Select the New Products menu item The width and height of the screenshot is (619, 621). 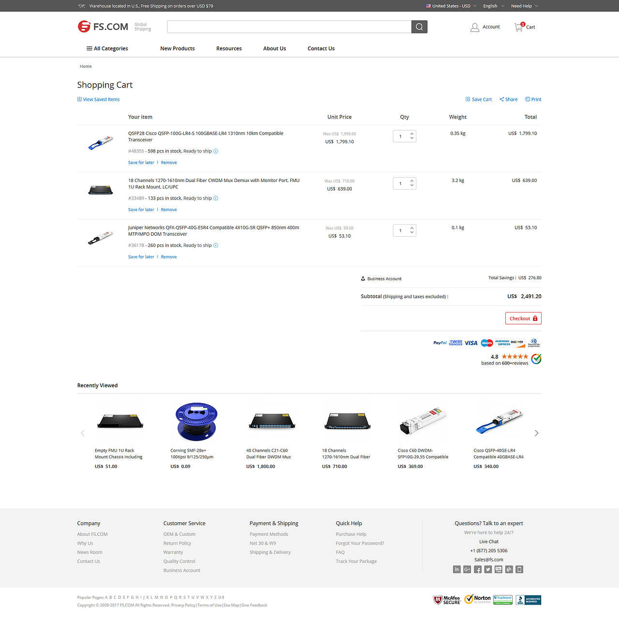(x=177, y=48)
